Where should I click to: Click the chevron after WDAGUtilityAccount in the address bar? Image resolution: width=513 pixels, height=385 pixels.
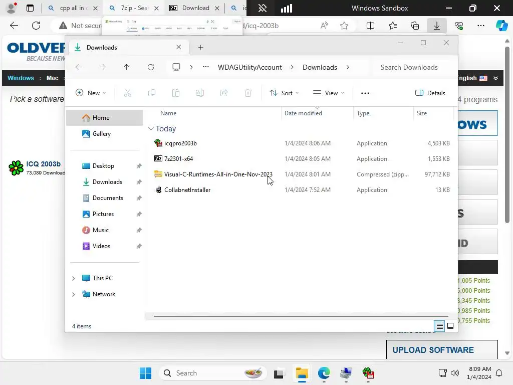292,67
